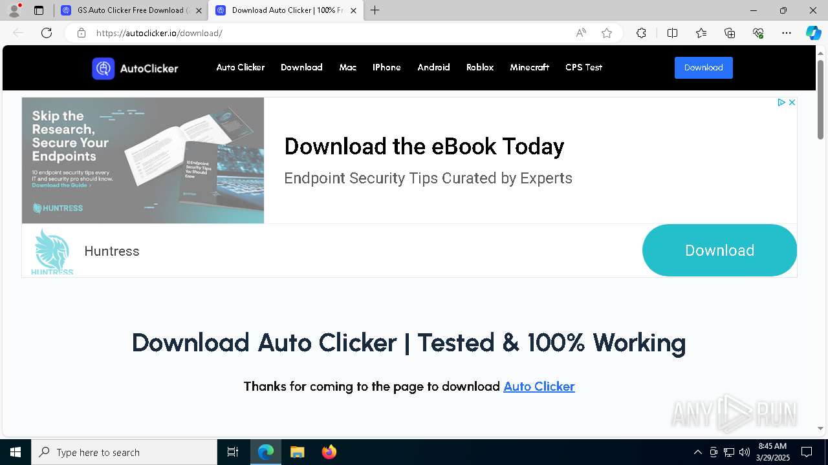This screenshot has width=828, height=465.
Task: Open the Download nav menu item
Action: 301,67
